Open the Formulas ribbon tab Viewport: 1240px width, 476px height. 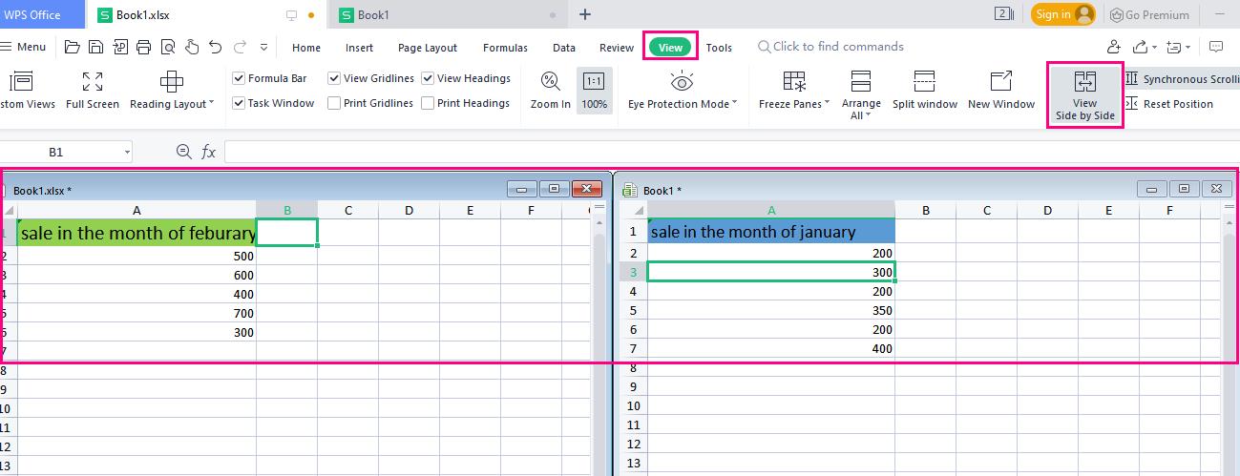(x=505, y=48)
